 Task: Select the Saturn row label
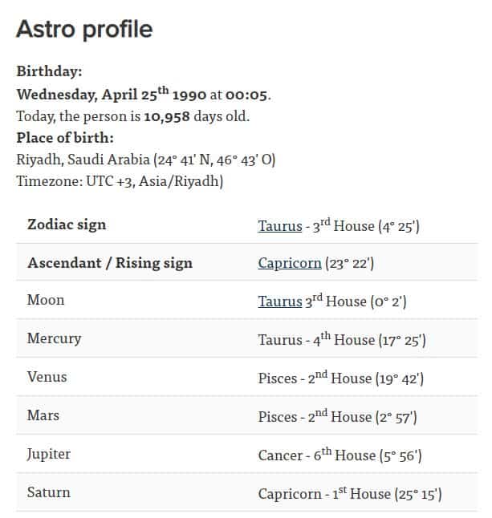48,492
